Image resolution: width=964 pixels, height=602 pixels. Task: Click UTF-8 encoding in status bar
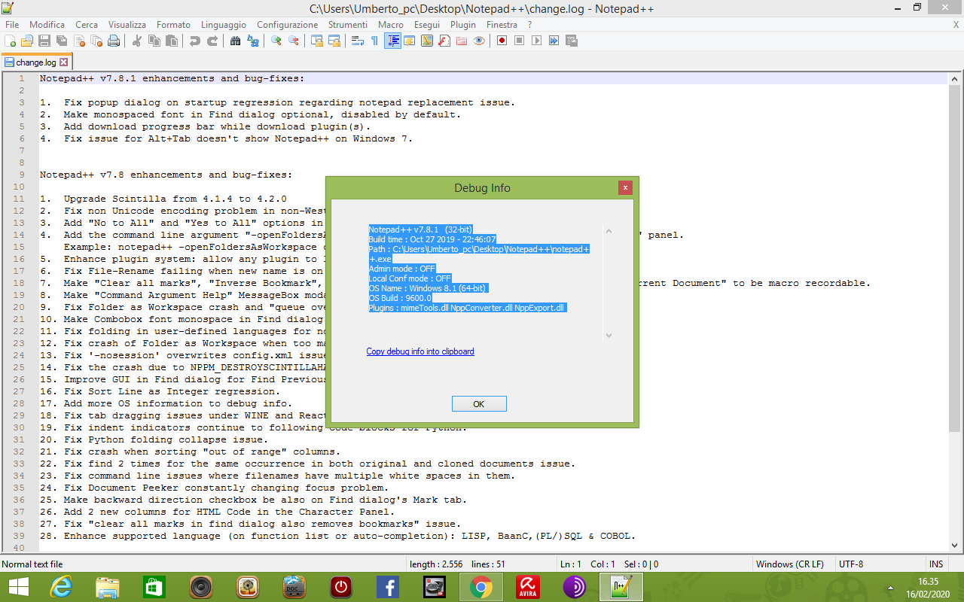click(851, 564)
